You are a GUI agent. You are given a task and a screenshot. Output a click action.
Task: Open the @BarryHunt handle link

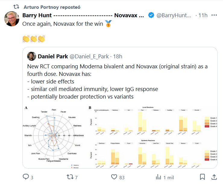[x=174, y=15]
